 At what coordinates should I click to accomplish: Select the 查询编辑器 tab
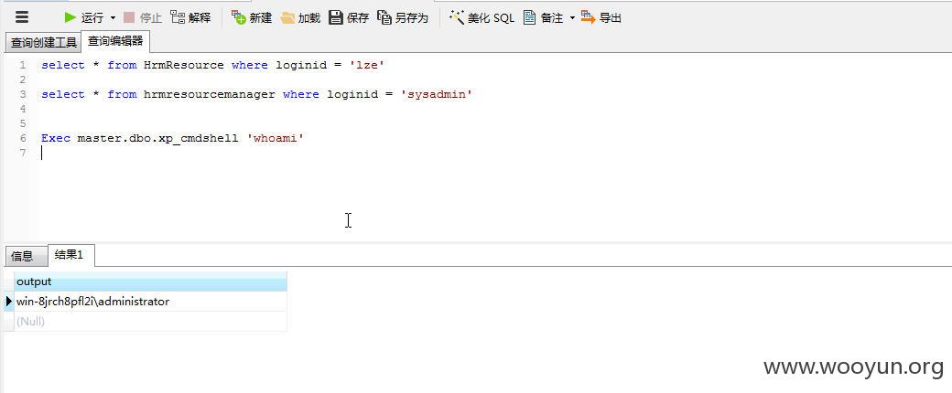coord(115,41)
